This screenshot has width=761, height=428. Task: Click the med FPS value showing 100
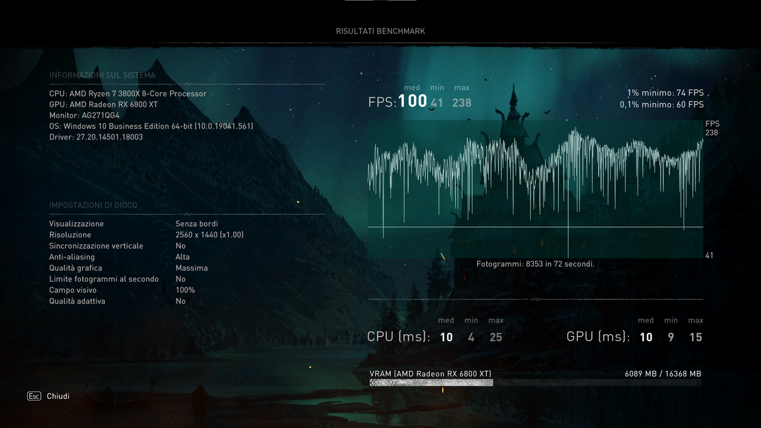[414, 100]
